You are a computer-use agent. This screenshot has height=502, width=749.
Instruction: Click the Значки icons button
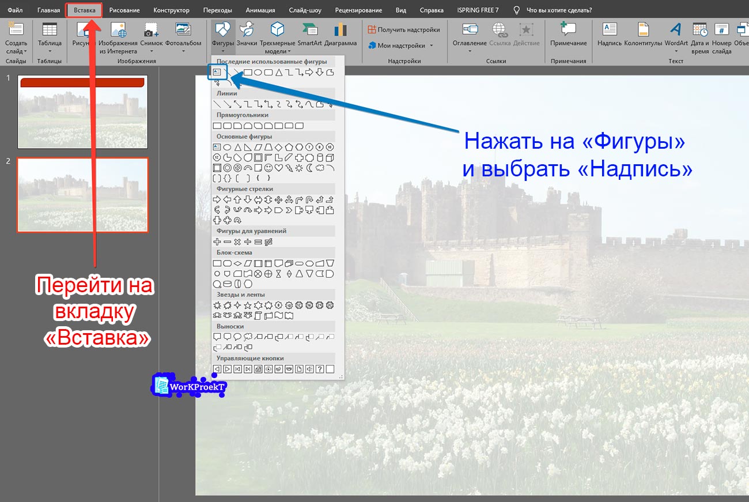pyautogui.click(x=247, y=35)
